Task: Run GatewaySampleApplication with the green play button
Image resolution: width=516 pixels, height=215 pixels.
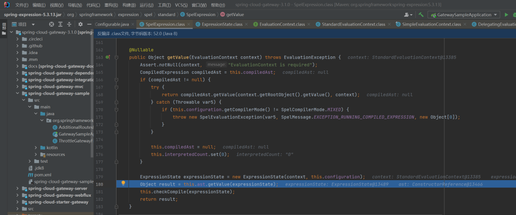Action: coord(506,15)
